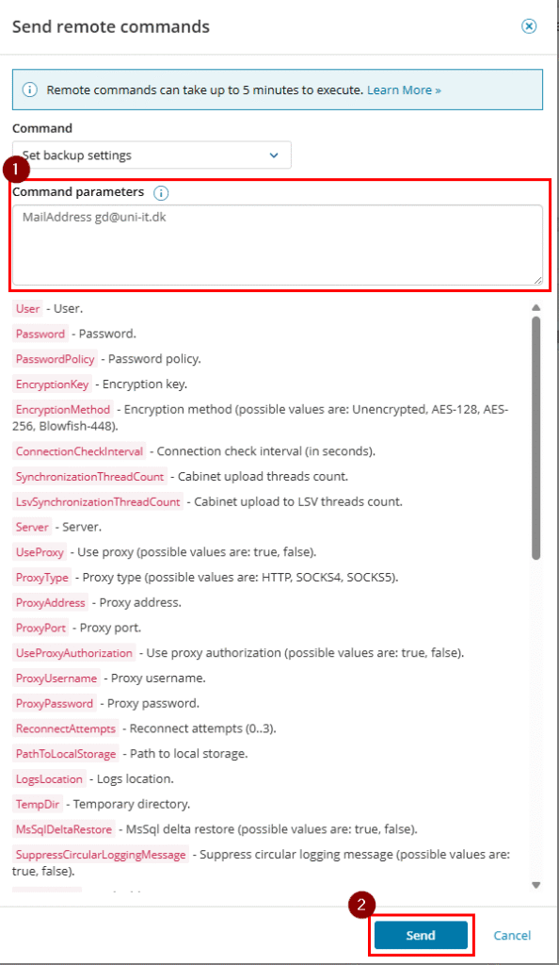Click the ProxyType parameter tag
Image resolution: width=559 pixels, height=965 pixels.
coord(41,578)
